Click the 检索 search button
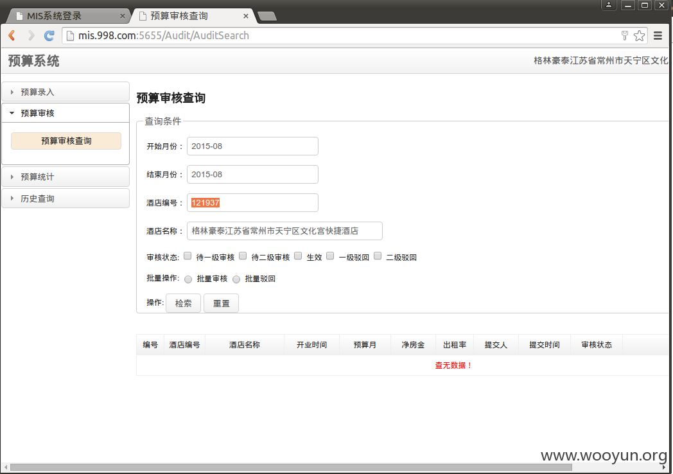 (x=183, y=303)
